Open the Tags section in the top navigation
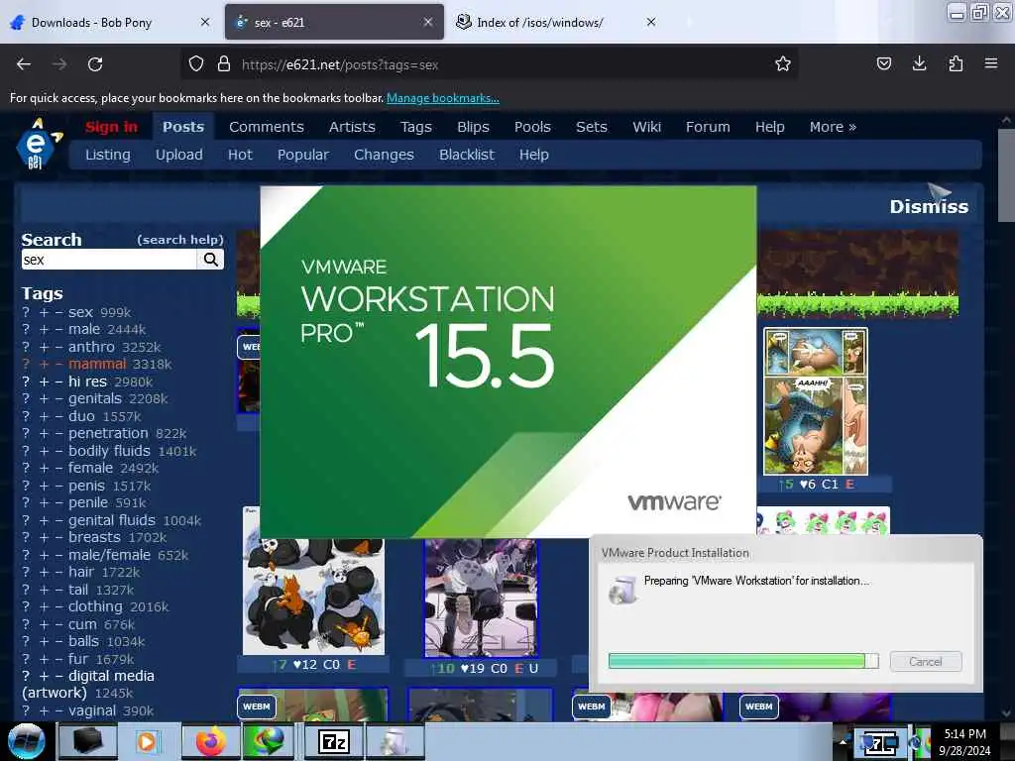1015x761 pixels. (415, 127)
